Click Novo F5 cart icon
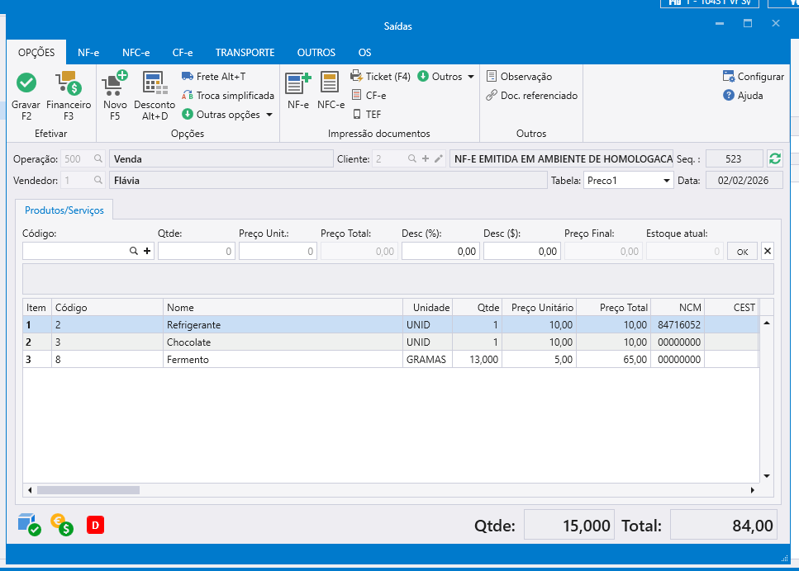The image size is (799, 571). 115,83
